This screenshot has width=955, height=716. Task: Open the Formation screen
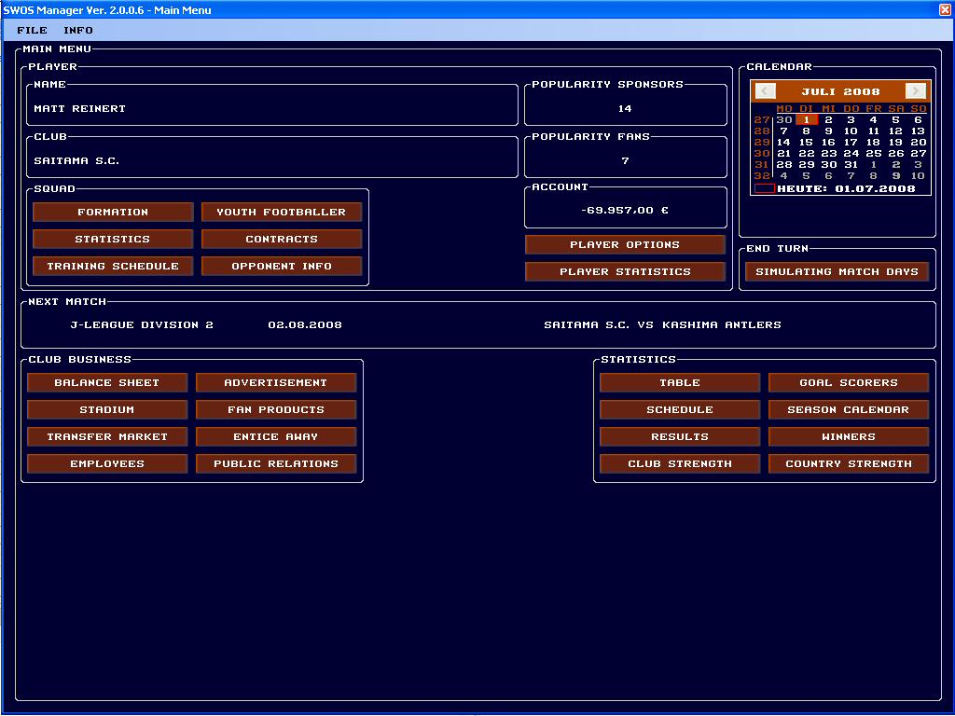tap(113, 213)
